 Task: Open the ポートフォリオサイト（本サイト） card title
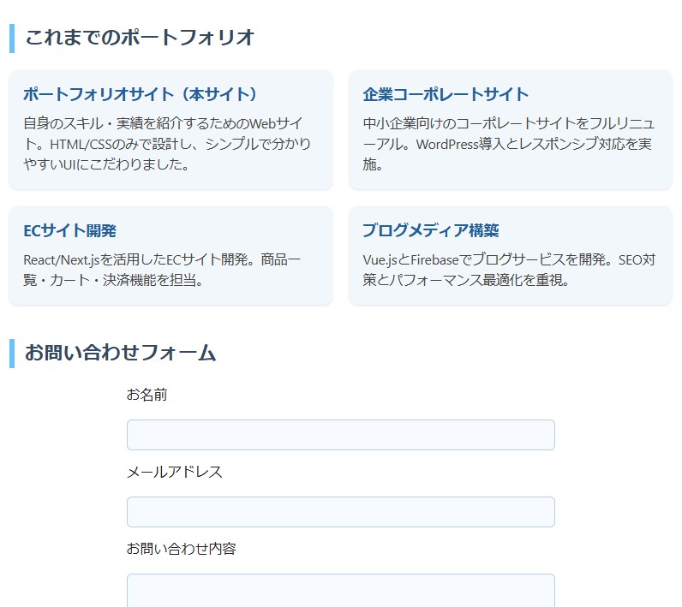[140, 94]
